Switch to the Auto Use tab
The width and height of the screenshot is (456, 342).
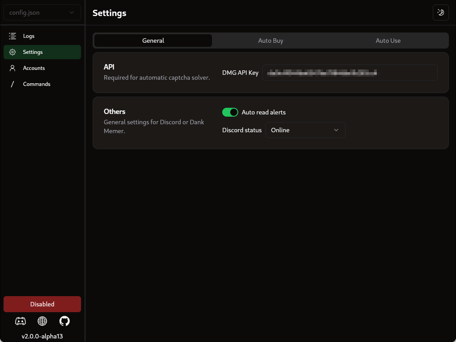[388, 41]
